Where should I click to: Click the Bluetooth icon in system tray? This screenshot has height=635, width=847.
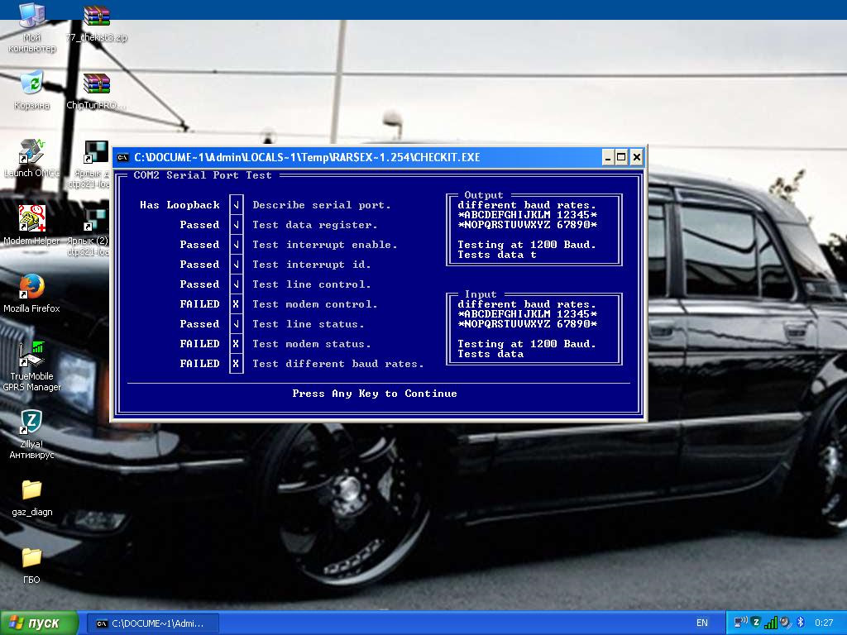pyautogui.click(x=801, y=623)
